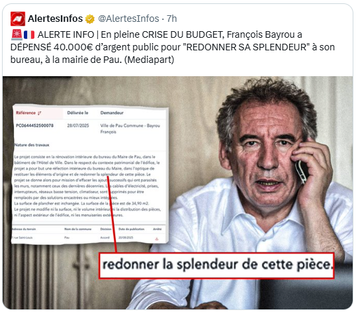Open the AlertesInfos profile avatar

pos(18,19)
